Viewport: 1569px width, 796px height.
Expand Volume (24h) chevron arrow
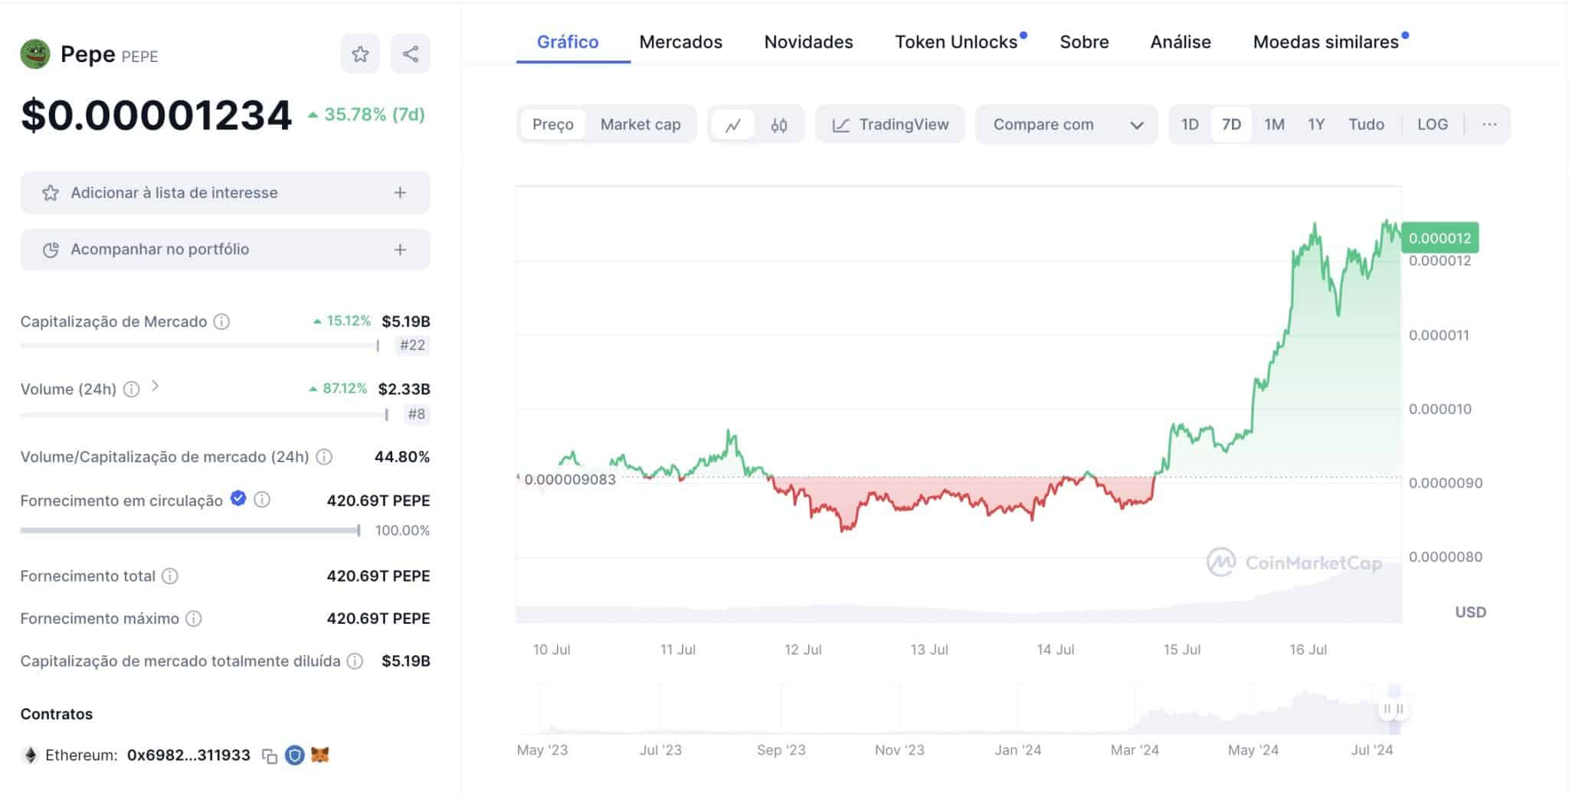click(x=156, y=387)
